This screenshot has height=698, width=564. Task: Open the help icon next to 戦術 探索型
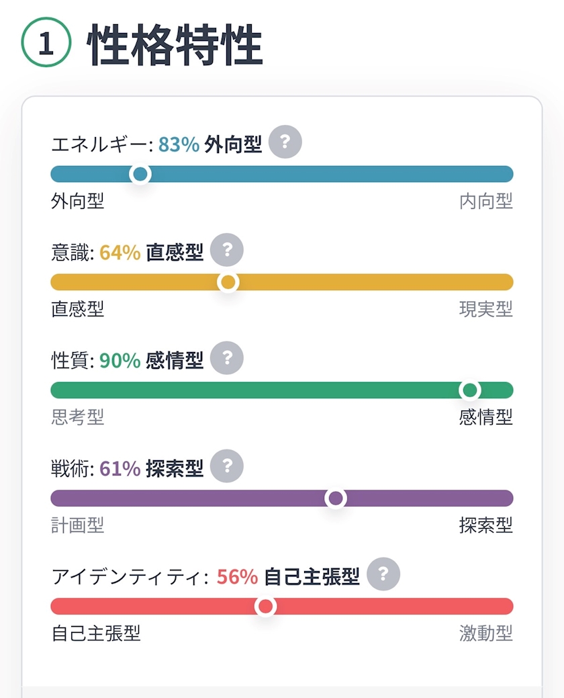[227, 466]
